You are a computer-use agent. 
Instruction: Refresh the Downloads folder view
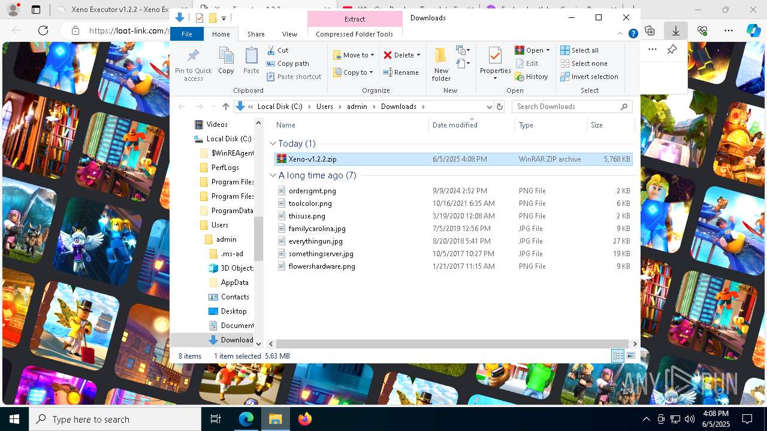(500, 107)
